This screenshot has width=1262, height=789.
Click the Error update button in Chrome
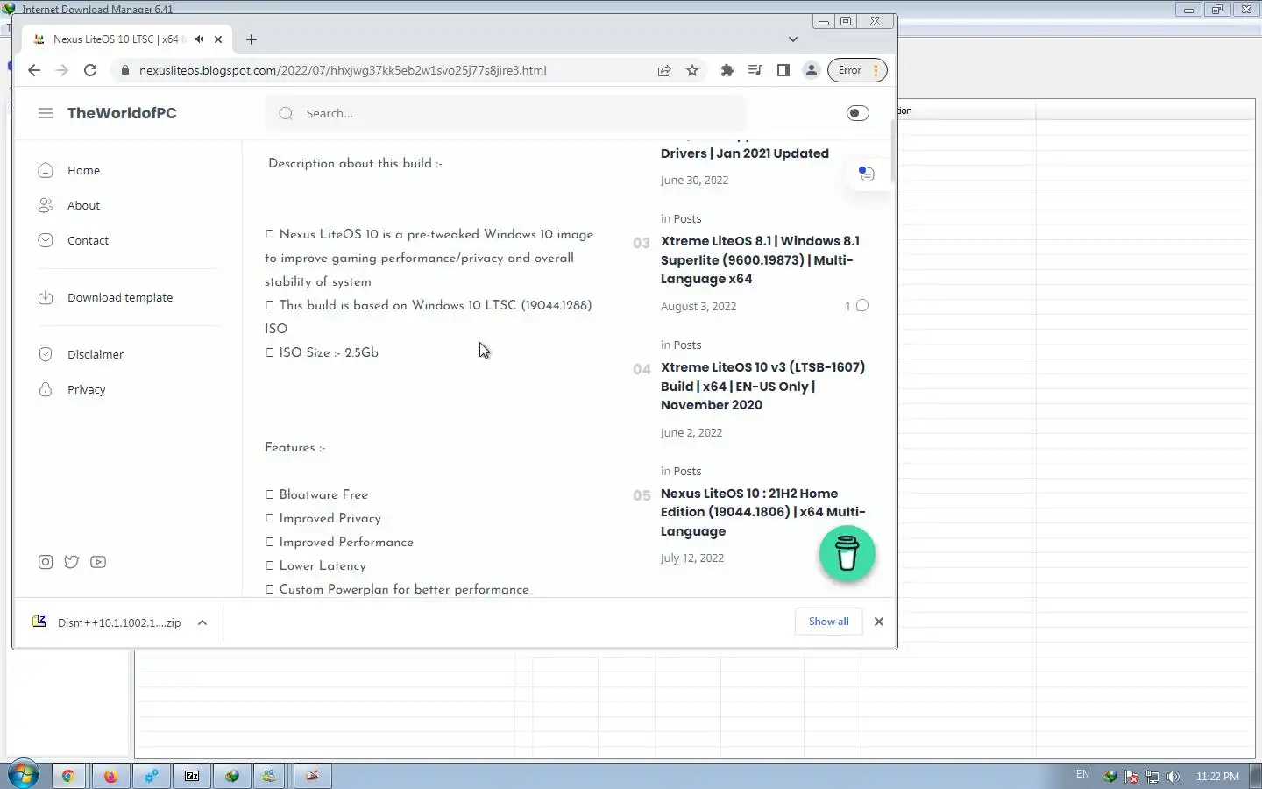857,70
